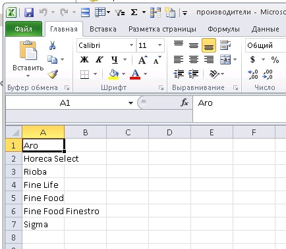
Task: Click Increase Decimal icon
Action: pos(253,74)
